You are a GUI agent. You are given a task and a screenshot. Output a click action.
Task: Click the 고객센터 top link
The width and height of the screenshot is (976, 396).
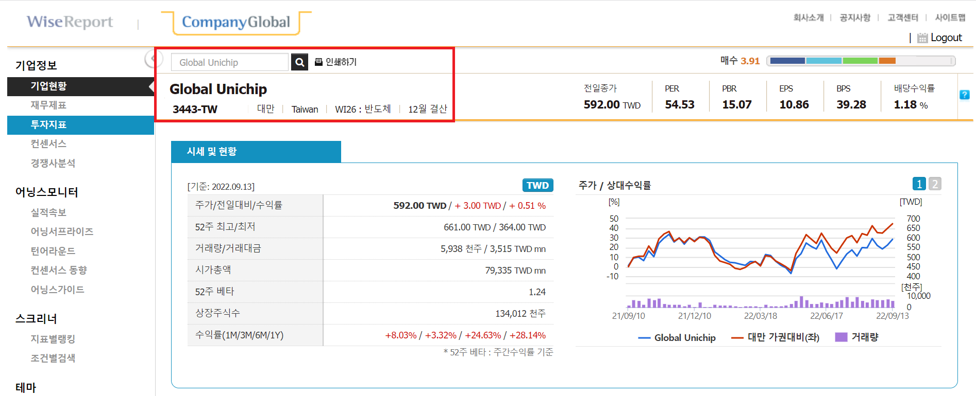click(x=903, y=17)
